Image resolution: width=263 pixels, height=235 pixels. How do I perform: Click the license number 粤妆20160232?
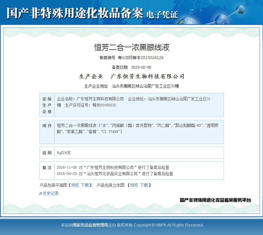(104, 105)
